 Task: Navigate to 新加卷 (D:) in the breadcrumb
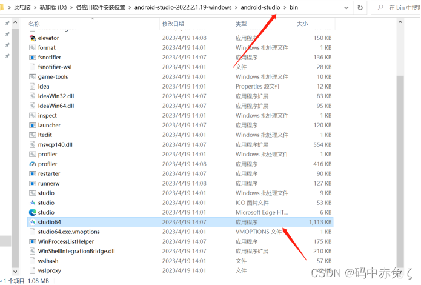coord(53,7)
